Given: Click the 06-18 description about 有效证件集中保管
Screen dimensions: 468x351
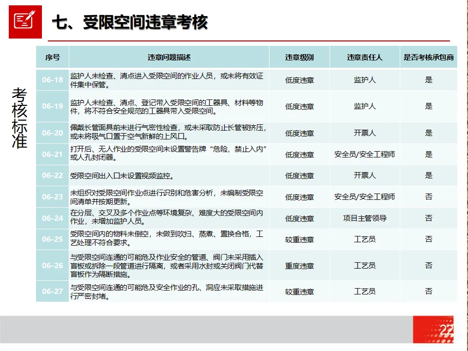Looking at the screenshot, I should click(x=167, y=80).
